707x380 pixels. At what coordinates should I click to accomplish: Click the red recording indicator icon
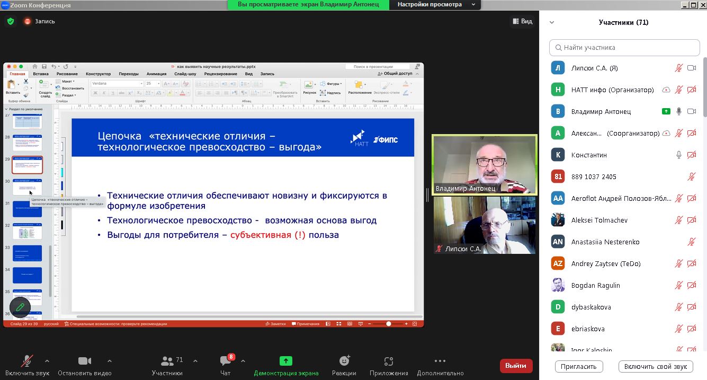coord(28,21)
